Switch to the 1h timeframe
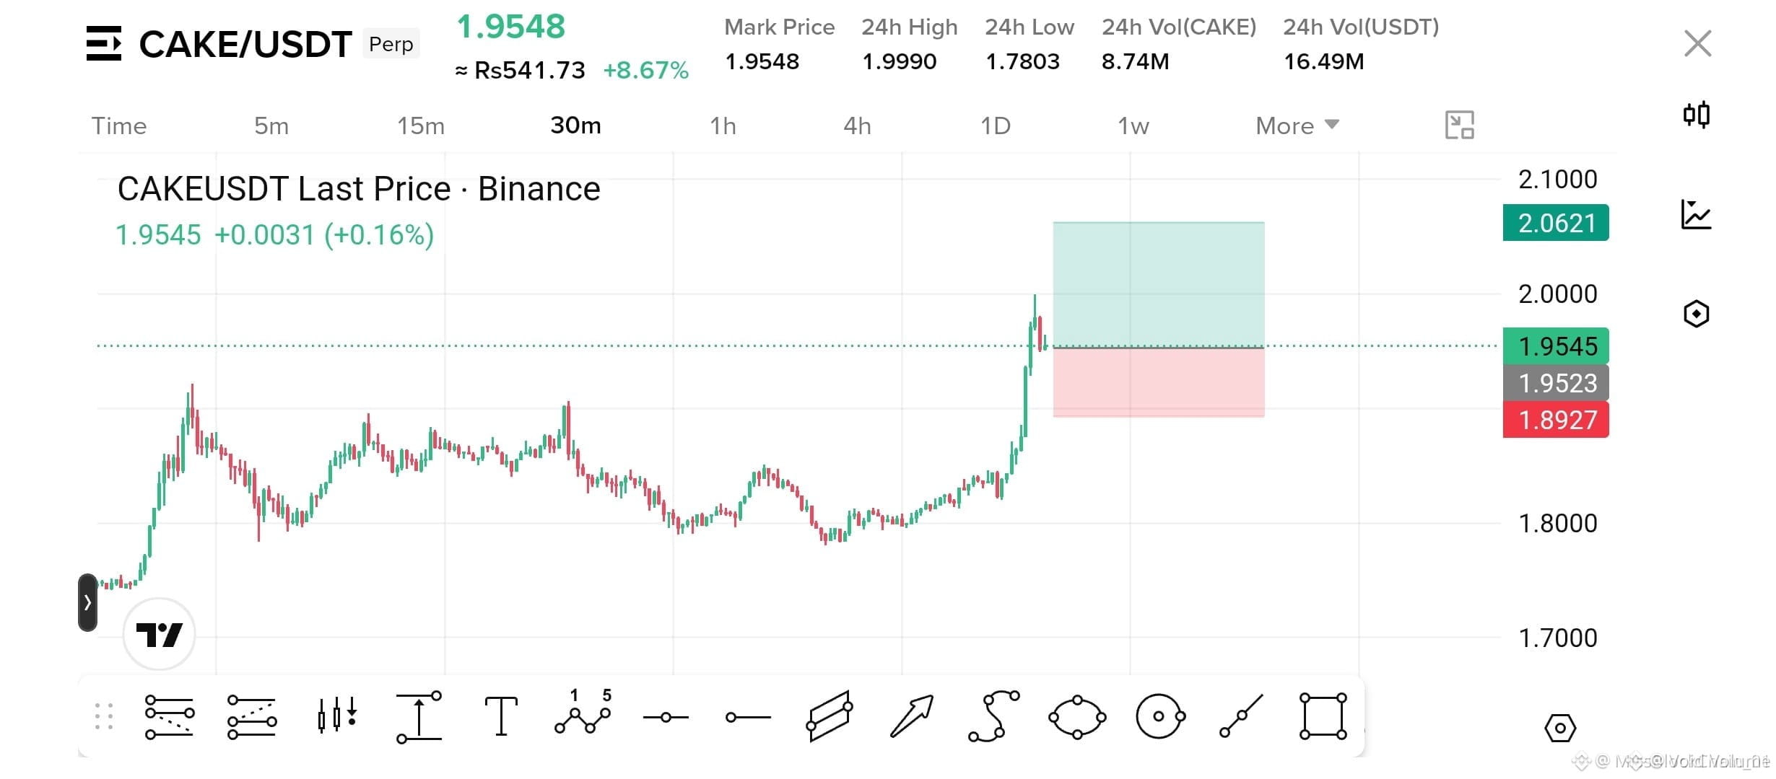Viewport: 1776px width, 779px height. (723, 126)
